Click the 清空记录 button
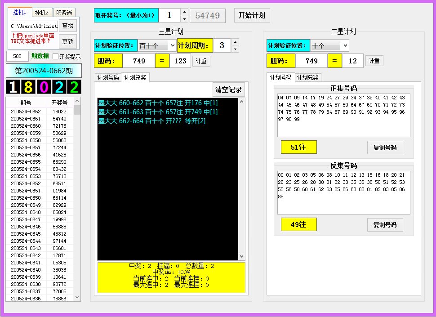 229,89
